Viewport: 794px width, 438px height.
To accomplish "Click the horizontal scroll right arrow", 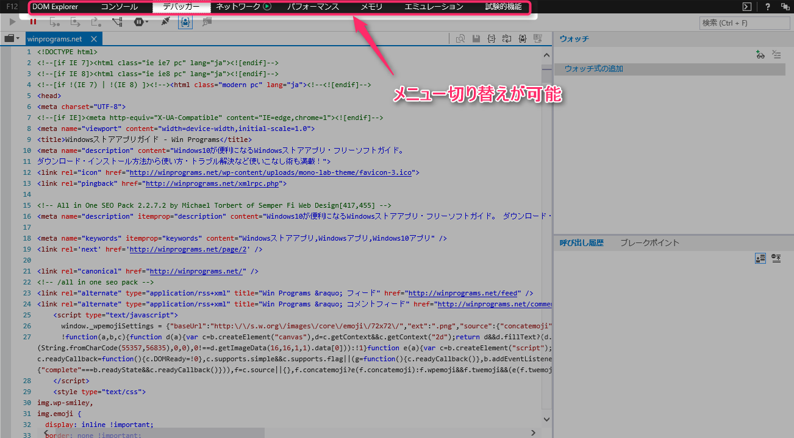I will (534, 432).
